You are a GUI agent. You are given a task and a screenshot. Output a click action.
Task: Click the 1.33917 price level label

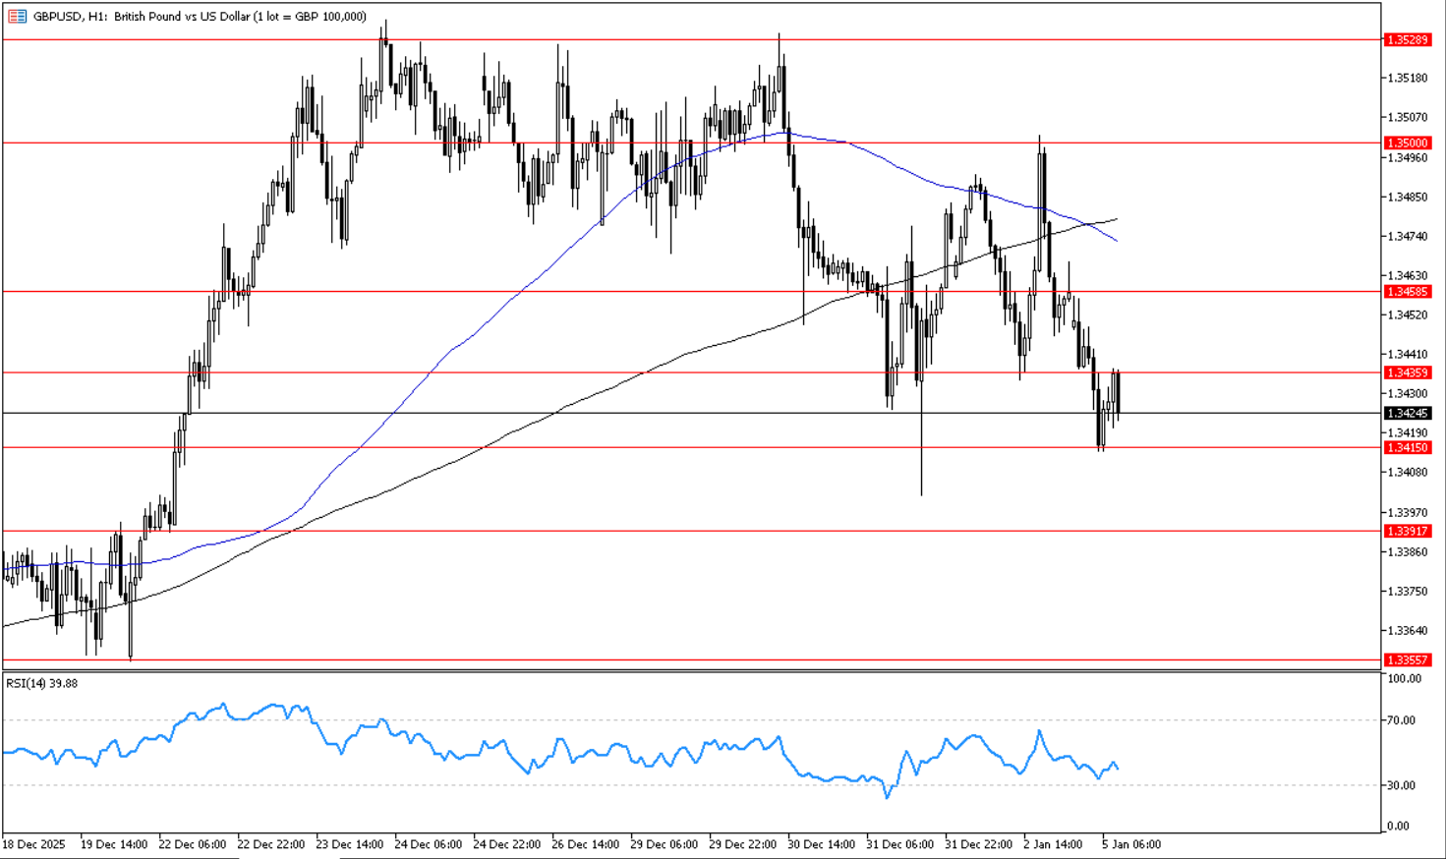(x=1408, y=532)
